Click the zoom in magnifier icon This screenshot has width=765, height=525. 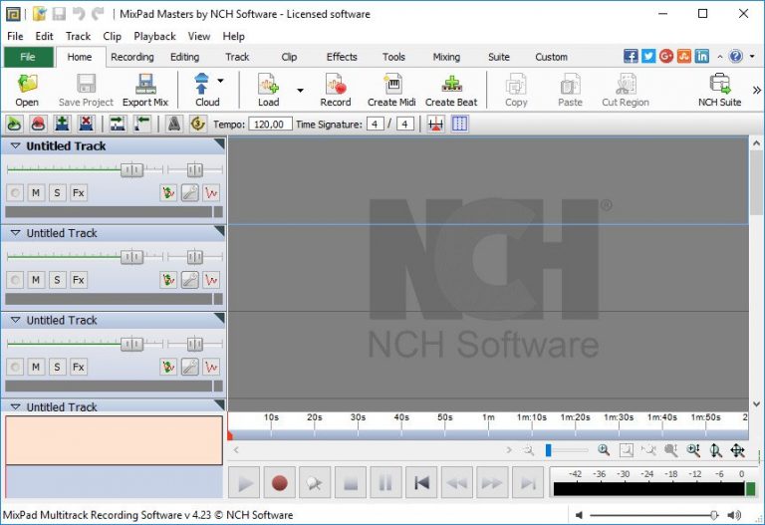[x=604, y=450]
